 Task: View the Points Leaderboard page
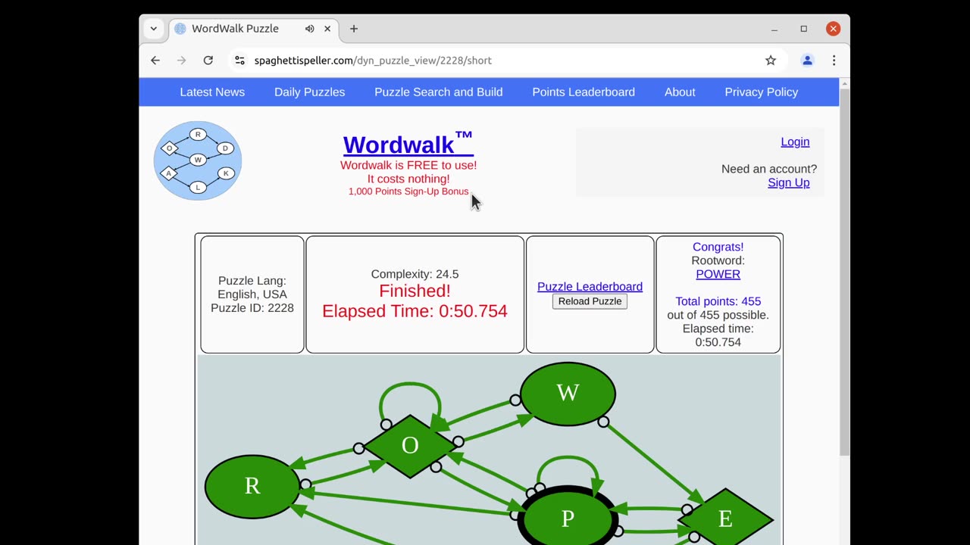[584, 92]
